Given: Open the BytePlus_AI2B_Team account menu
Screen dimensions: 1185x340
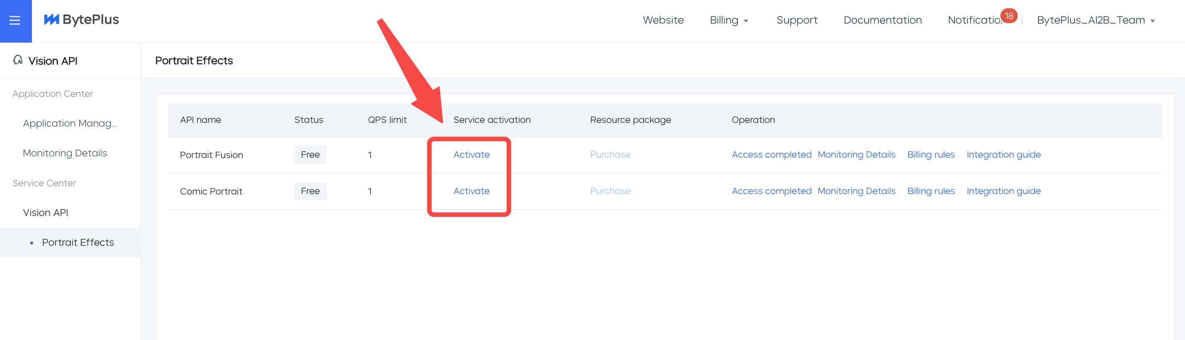Looking at the screenshot, I should coord(1096,20).
